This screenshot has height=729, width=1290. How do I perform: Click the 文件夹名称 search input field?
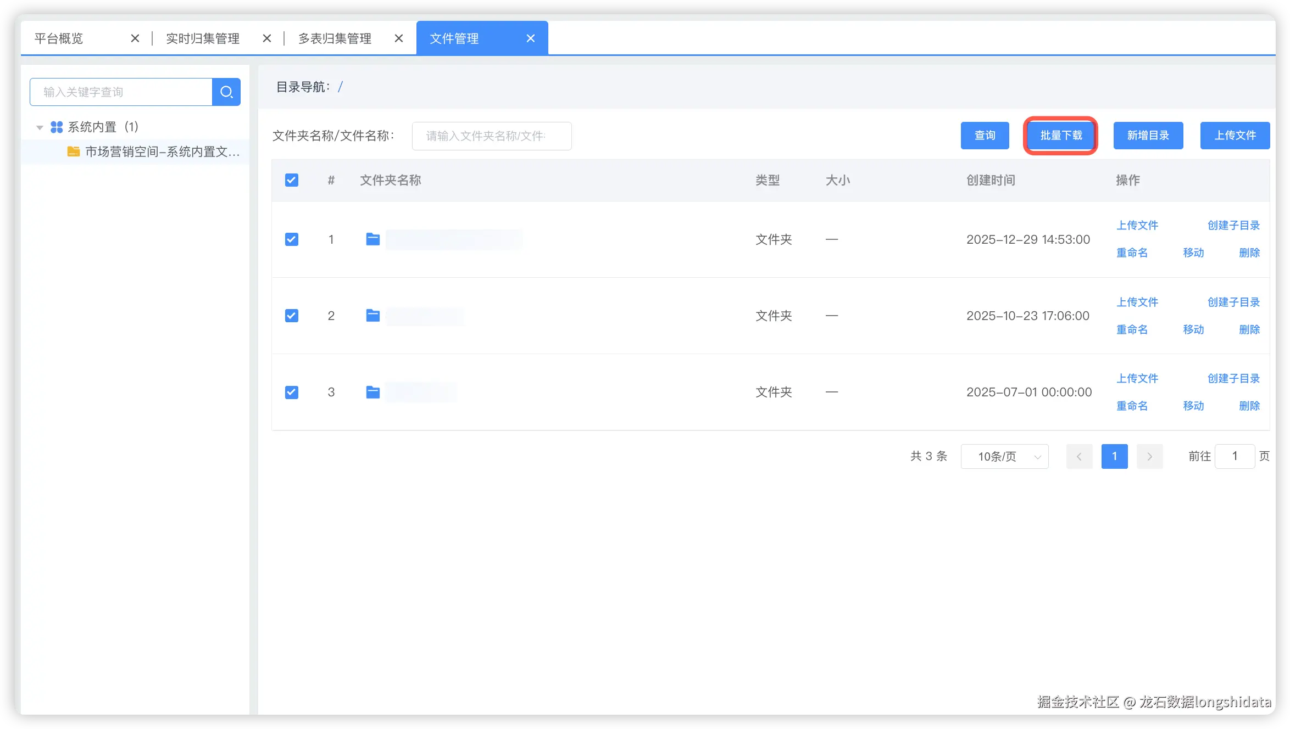491,136
